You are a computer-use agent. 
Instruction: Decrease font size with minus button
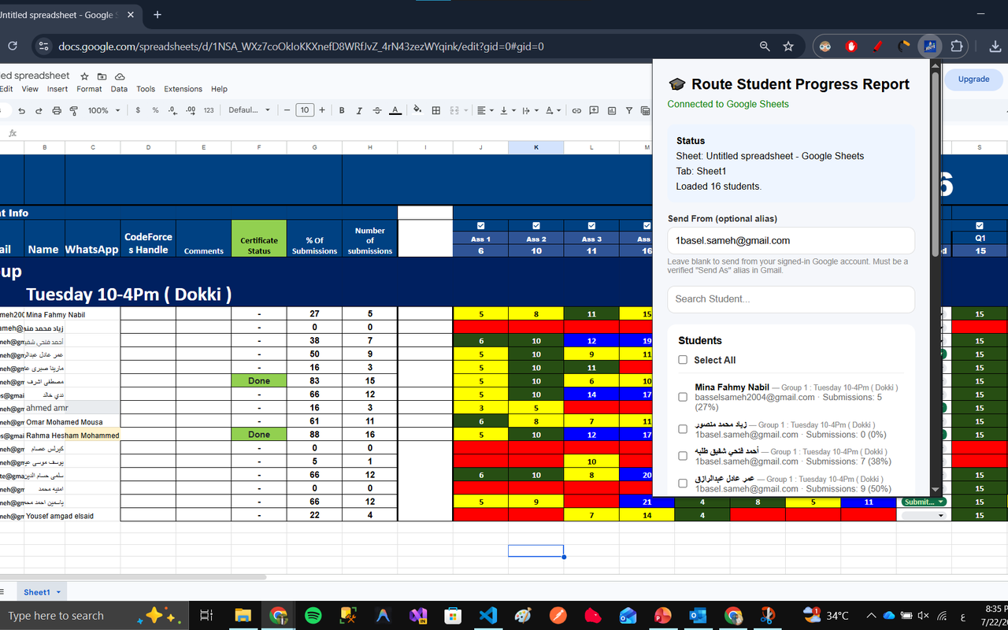click(x=287, y=110)
